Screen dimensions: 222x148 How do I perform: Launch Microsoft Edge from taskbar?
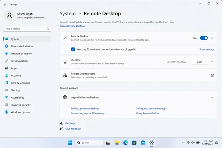tap(126, 143)
